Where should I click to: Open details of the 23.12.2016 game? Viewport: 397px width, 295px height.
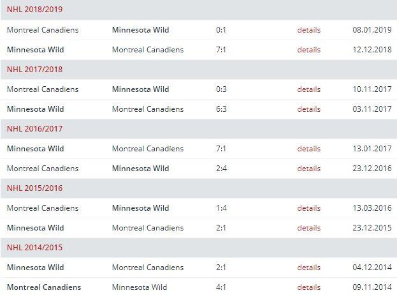tap(308, 169)
